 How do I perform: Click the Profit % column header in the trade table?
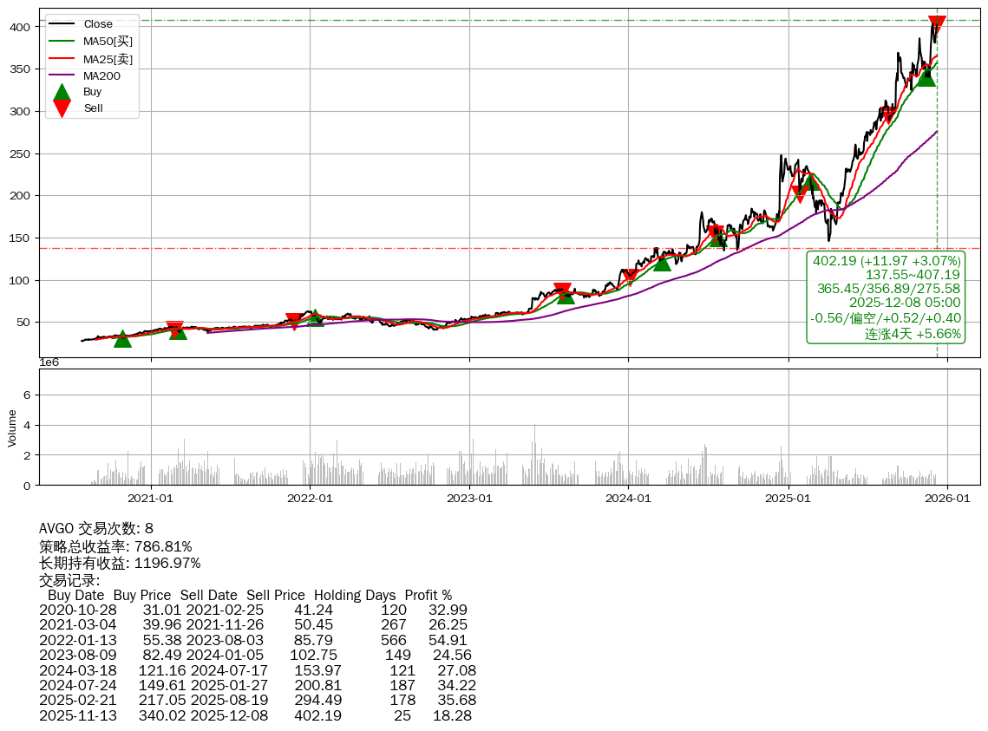[428, 596]
